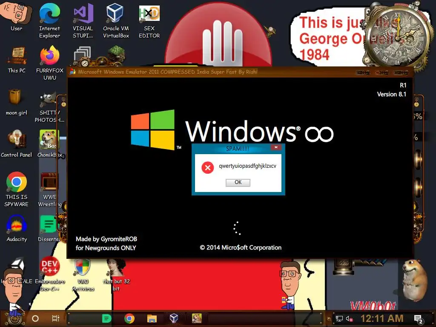Launch Dissenter desktop icon
This screenshot has width=436, height=327.
[49, 229]
